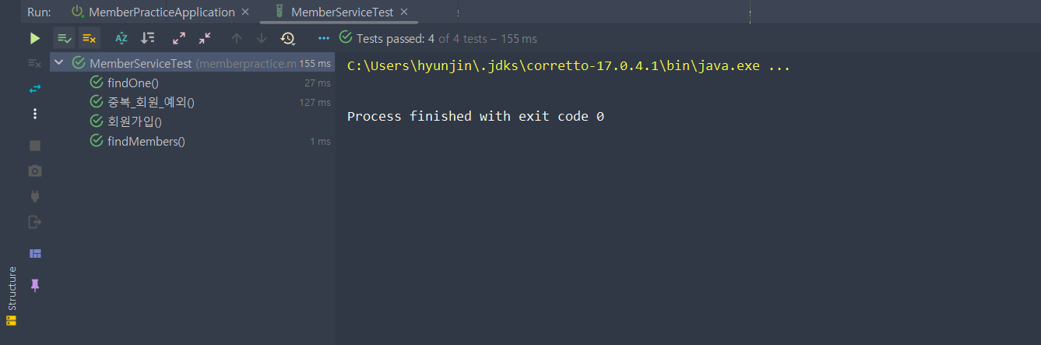
Task: Sort tests by duration
Action: (x=147, y=38)
